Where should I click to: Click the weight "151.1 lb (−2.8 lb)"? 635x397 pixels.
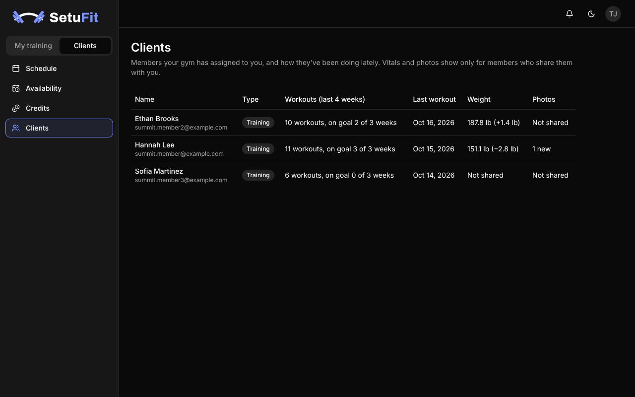click(493, 149)
